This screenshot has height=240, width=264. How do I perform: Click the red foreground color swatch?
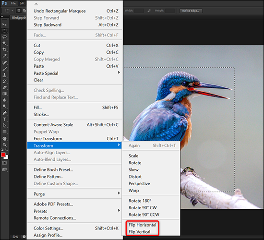tap(3, 155)
